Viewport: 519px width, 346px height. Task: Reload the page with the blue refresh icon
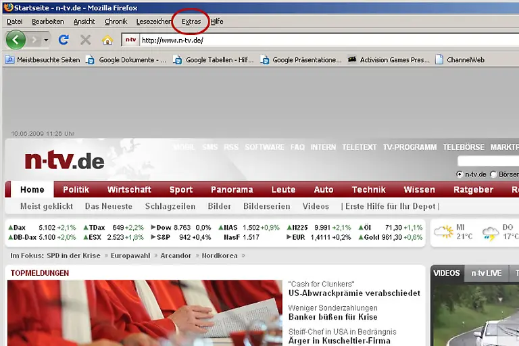point(64,40)
